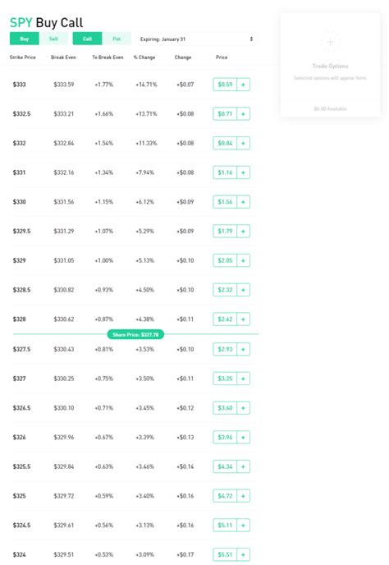Screen dimensions: 389x565
Task: Click plus icon for $330 strike row
Action: pos(243,202)
